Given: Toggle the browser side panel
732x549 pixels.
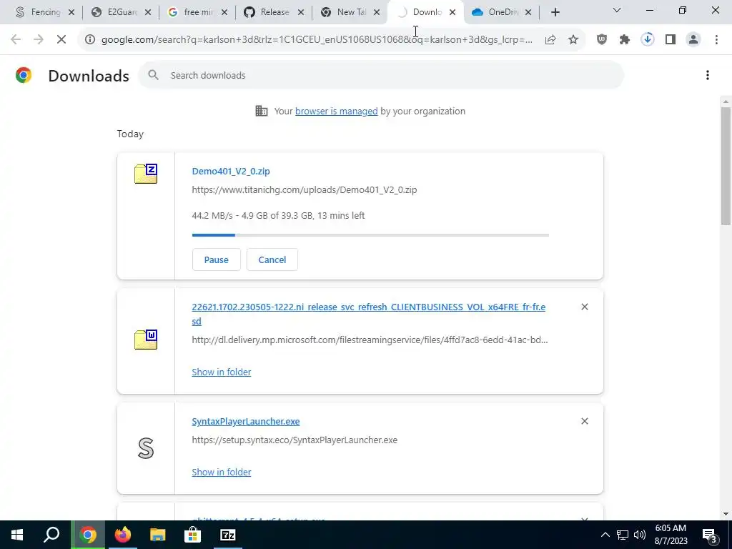Looking at the screenshot, I should click(671, 40).
